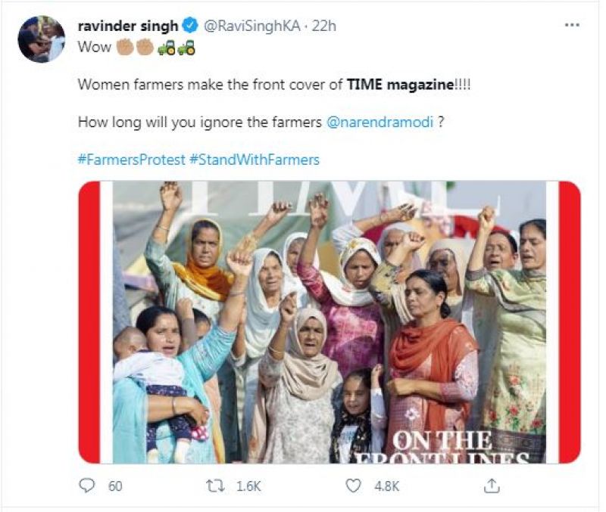This screenshot has width=606, height=512.
Task: Click the 60 replies count
Action: pyautogui.click(x=115, y=486)
